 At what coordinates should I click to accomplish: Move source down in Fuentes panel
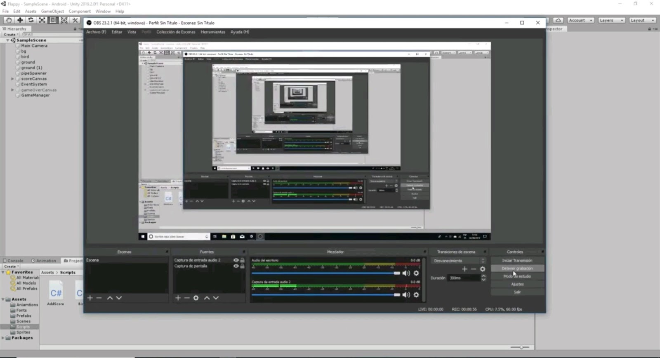(x=216, y=298)
